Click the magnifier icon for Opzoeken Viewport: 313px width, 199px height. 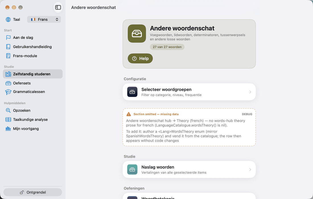pyautogui.click(x=8, y=111)
